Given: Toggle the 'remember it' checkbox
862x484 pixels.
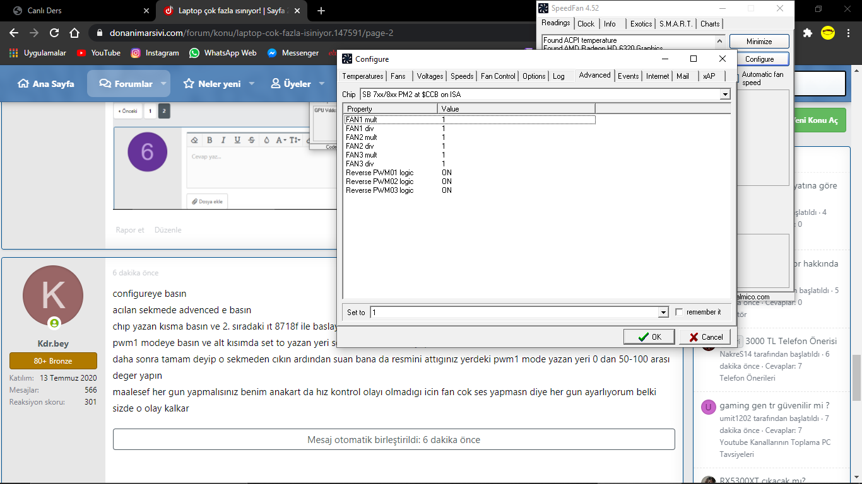Looking at the screenshot, I should [x=679, y=312].
